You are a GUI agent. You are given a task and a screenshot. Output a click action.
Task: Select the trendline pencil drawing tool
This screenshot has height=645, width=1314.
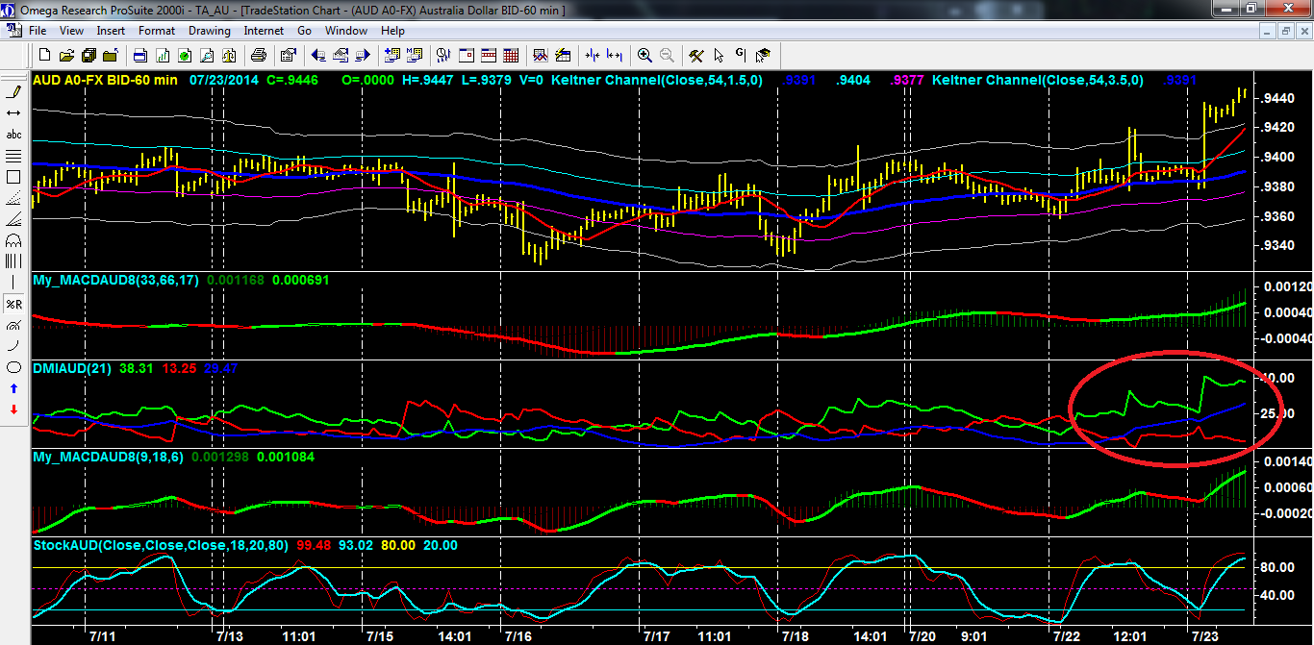14,92
